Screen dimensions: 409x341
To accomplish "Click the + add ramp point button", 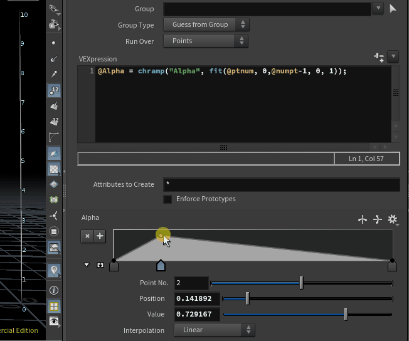I will [100, 236].
